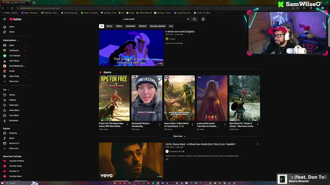Viewport: 330px width, 185px height.
Task: Go to the YouTube logo homepage
Action: [x=15, y=19]
